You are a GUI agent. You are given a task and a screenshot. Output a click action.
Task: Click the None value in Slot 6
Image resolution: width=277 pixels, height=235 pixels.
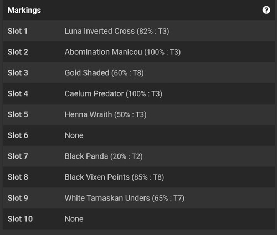point(74,135)
